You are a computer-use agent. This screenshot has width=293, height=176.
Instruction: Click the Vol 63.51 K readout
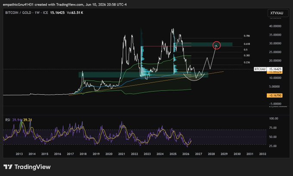(x=75, y=12)
